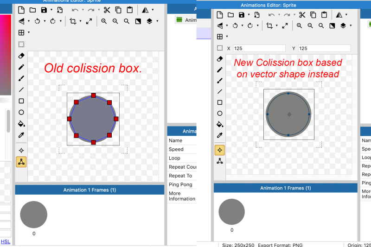
Task: Open the save dropdown arrow in right editor
Action: coord(249,15)
